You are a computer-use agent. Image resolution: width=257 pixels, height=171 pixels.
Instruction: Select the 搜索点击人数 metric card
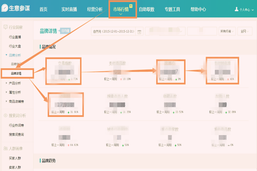117,104
